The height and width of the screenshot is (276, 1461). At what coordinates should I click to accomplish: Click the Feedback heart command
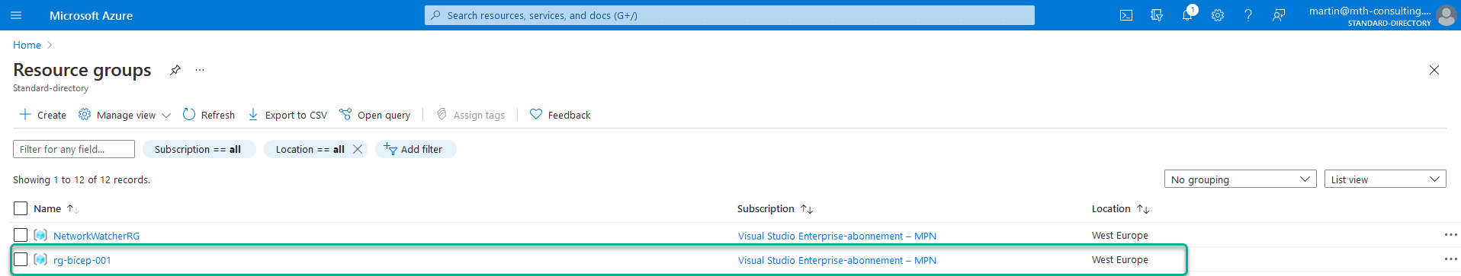pos(560,115)
